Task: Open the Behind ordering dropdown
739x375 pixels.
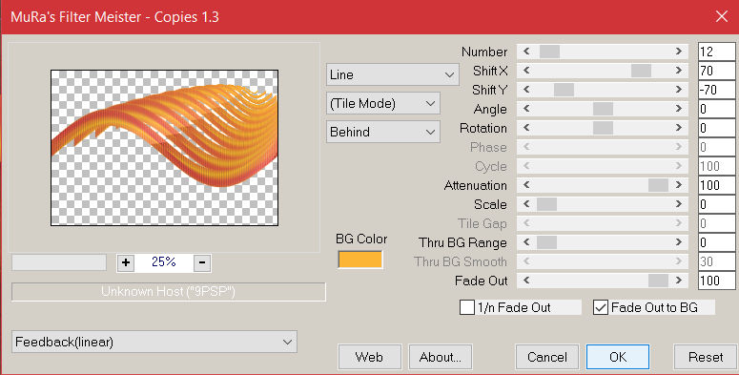Action: point(382,132)
